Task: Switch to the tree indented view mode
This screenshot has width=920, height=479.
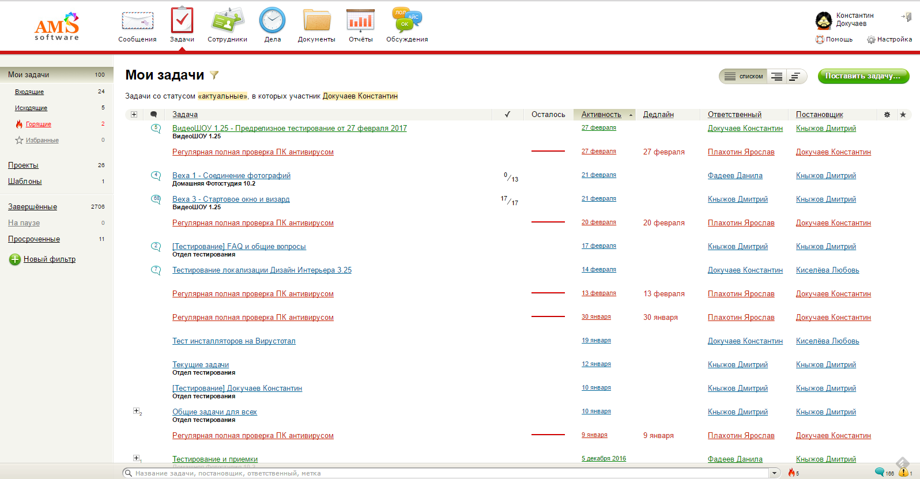Action: point(776,76)
